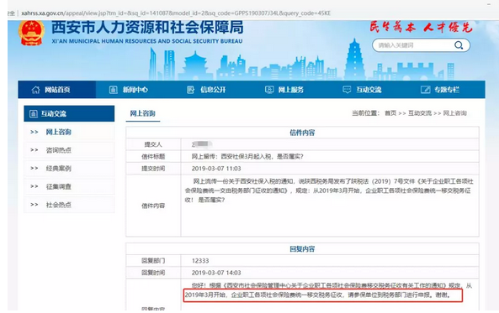Expand the 咨询热点 sidebar arrow
This screenshot has width=499, height=313.
tap(35, 150)
